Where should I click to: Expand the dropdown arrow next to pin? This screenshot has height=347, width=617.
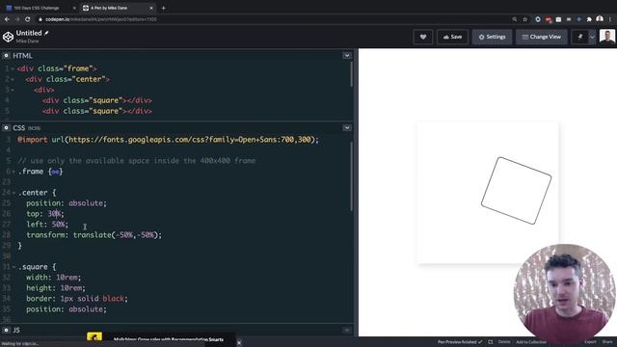pyautogui.click(x=592, y=37)
